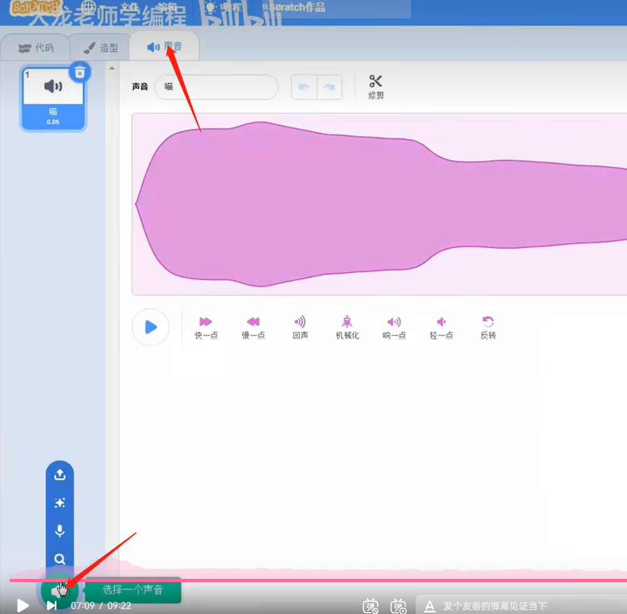The width and height of the screenshot is (627, 614).
Task: Click the pink video progress bar
Action: pos(319,580)
